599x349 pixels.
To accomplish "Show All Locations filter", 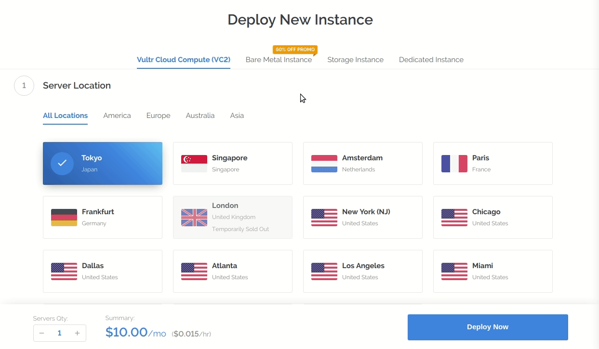I will [x=66, y=116].
